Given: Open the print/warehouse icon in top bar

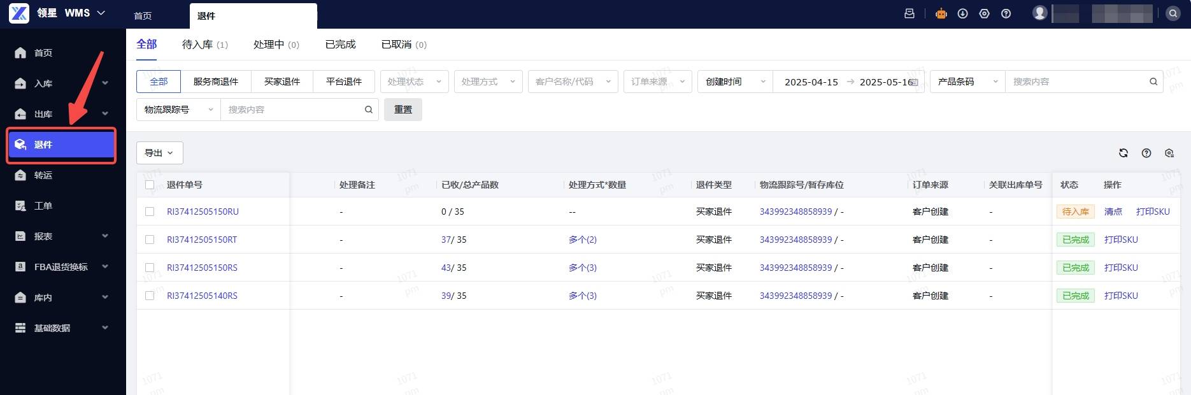Looking at the screenshot, I should tap(909, 13).
